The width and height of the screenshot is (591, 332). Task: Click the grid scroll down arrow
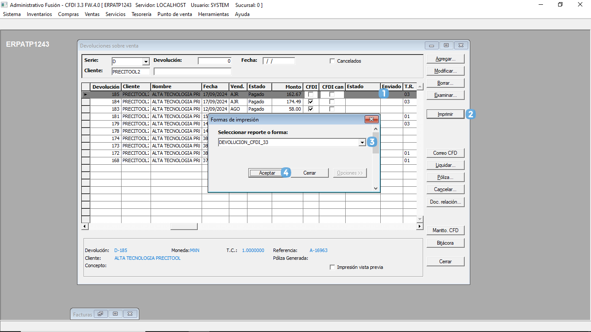[419, 219]
